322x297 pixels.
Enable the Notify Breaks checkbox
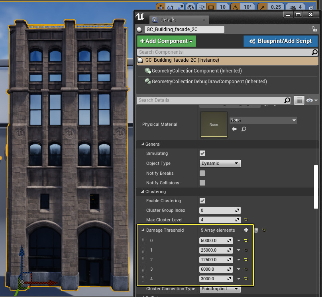point(202,173)
